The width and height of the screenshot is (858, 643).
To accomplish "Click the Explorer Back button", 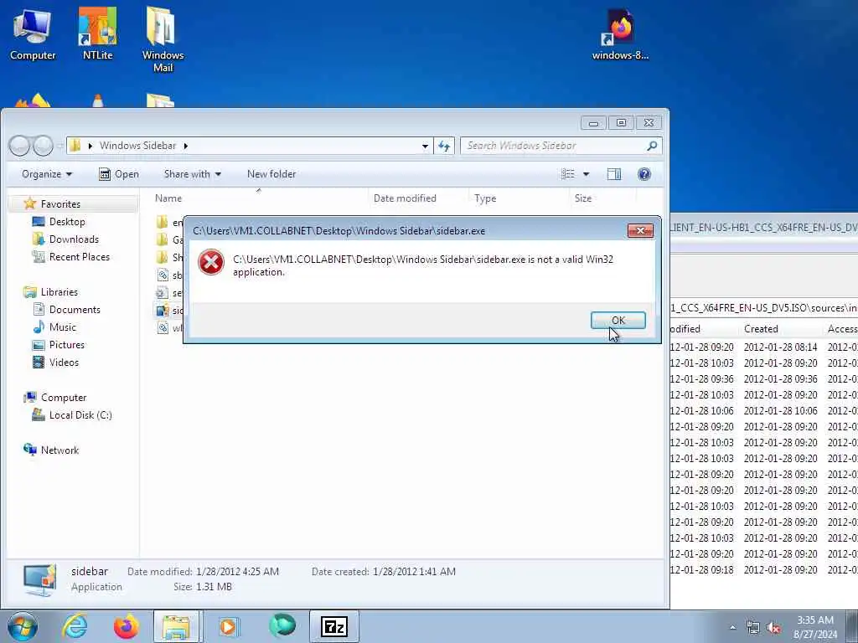I will (x=19, y=146).
